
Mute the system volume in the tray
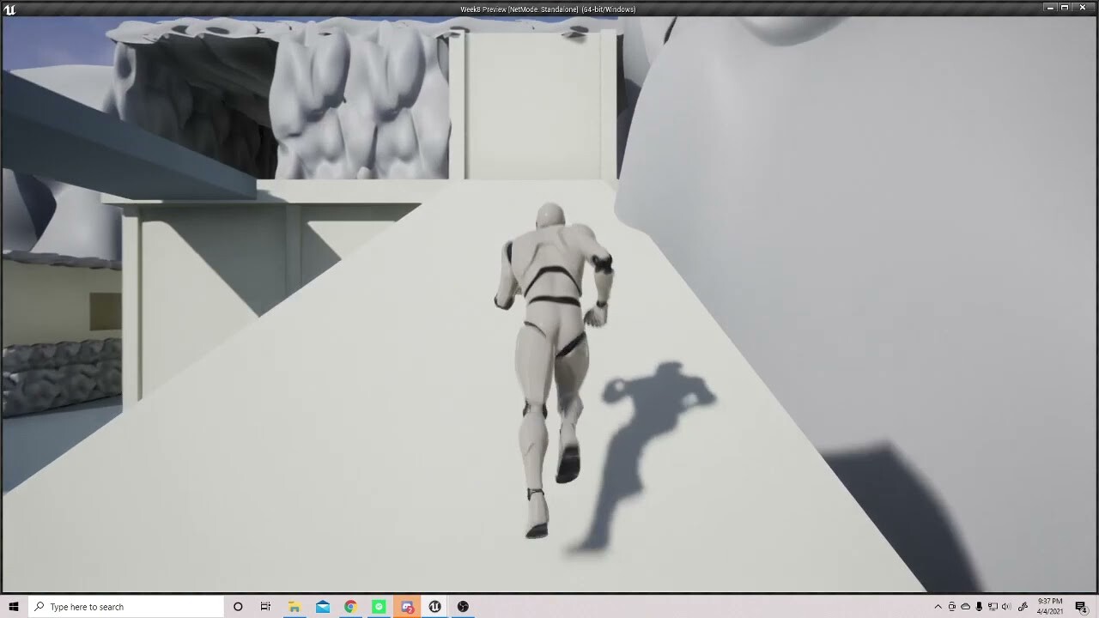tap(1006, 607)
